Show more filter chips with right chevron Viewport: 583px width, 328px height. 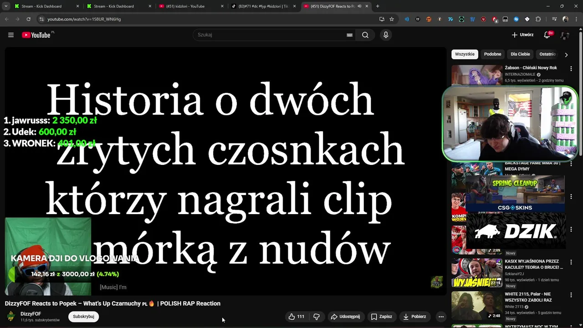[x=566, y=55]
